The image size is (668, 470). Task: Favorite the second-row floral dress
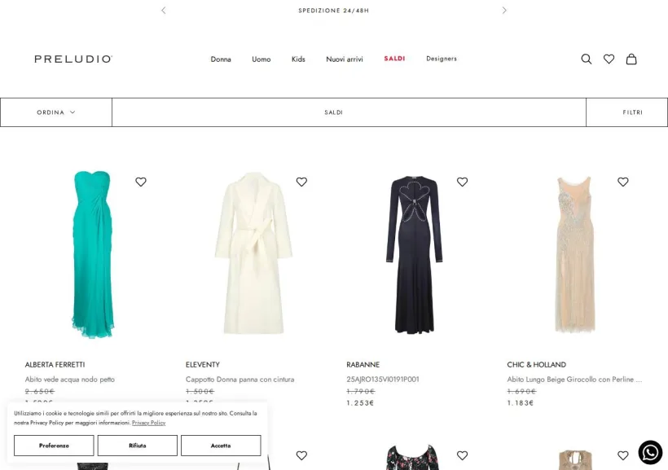click(x=462, y=455)
